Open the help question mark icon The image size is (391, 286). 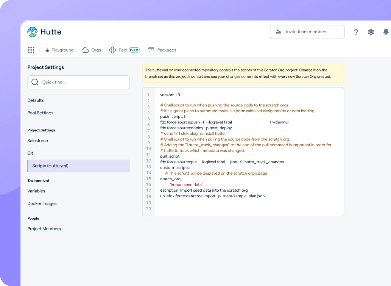coord(356,32)
